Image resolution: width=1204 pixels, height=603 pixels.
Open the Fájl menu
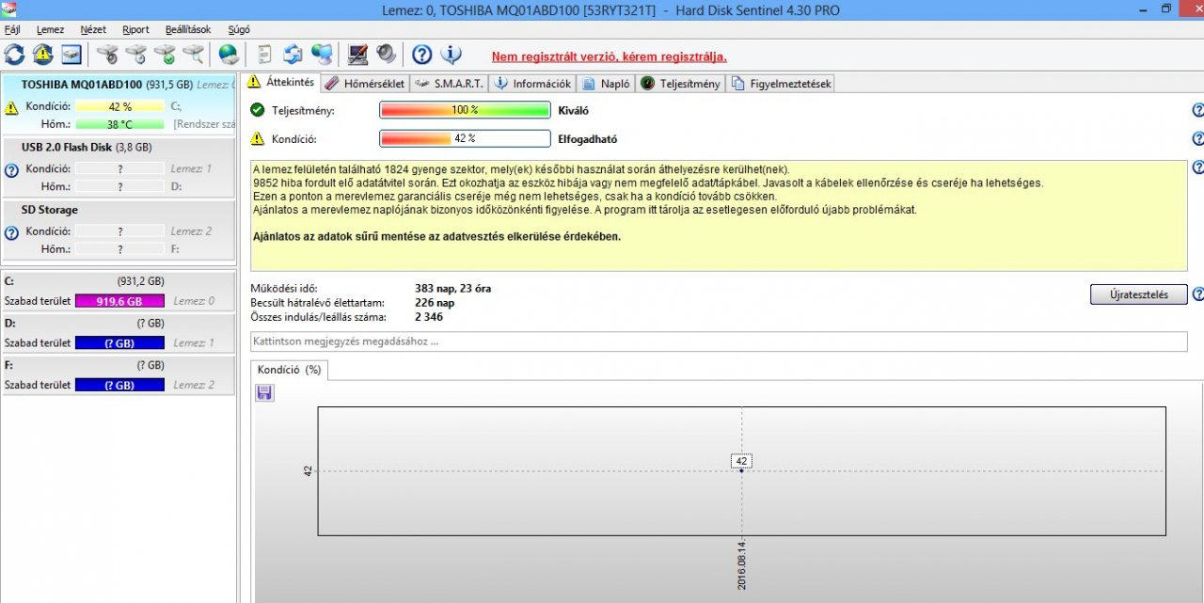click(12, 29)
